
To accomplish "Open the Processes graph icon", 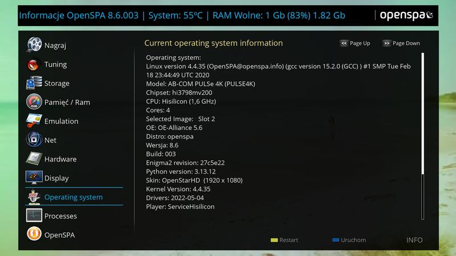I will coord(34,216).
